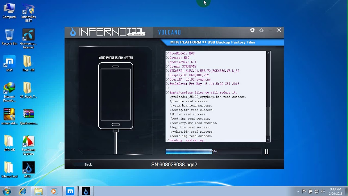Viewport: 348px width, 196px height.
Task: Open InfernoTool folder on desktop
Action: (10, 170)
